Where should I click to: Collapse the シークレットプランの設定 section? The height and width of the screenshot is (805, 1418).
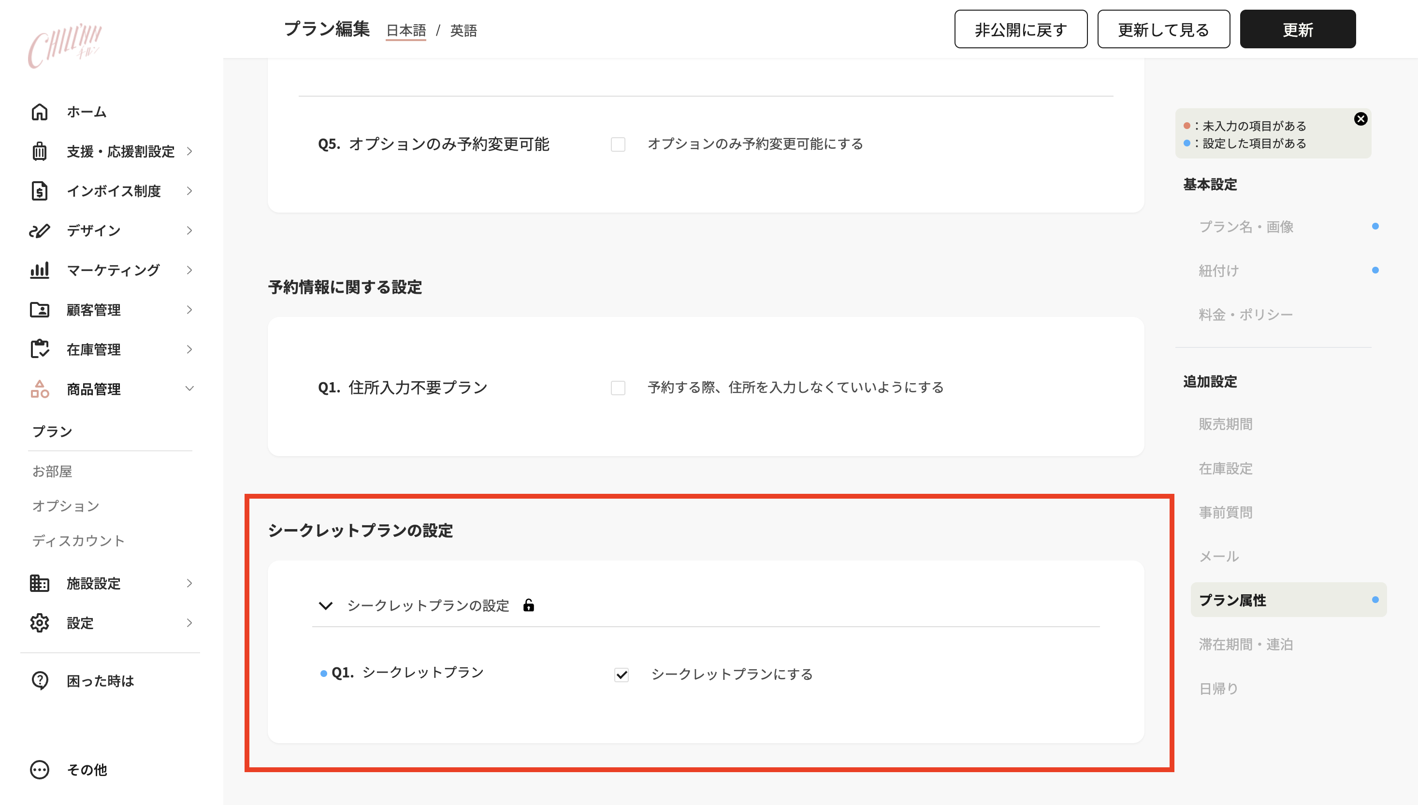pos(325,605)
